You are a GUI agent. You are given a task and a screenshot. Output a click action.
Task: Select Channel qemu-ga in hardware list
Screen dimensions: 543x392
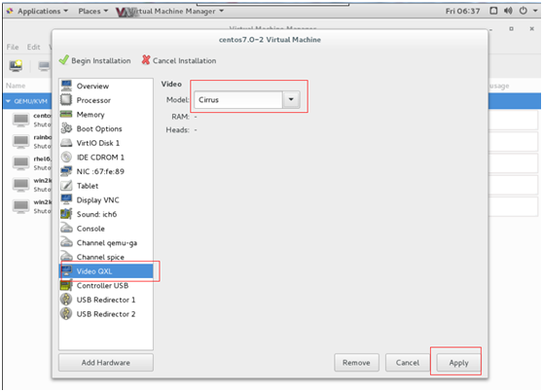click(x=106, y=242)
